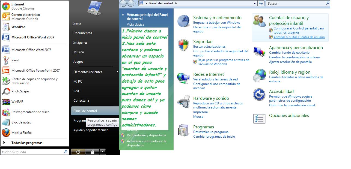The image size is (351, 169).
Task: Click Desinstalar un programa
Action: pos(211,132)
